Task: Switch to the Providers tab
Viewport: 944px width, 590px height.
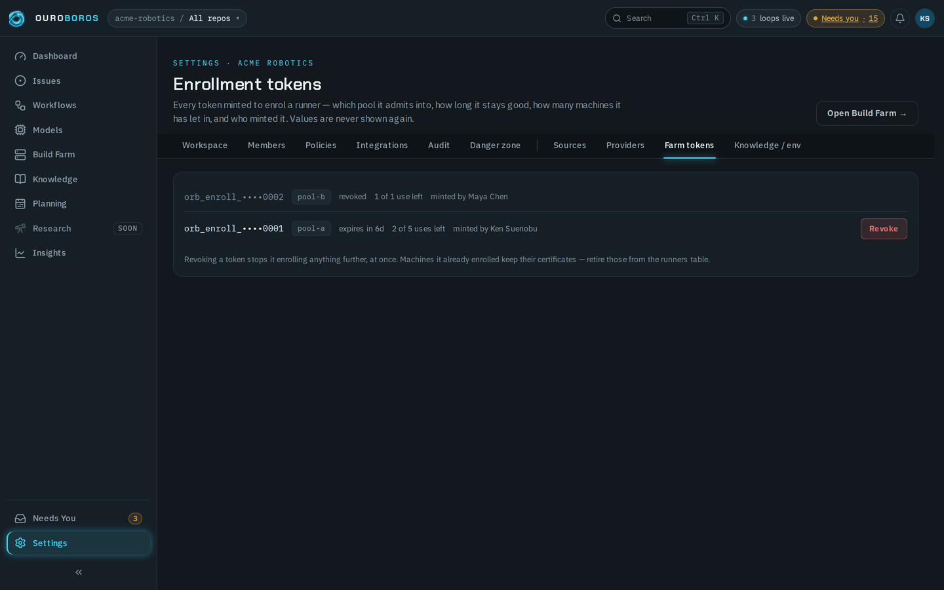Action: pos(625,146)
